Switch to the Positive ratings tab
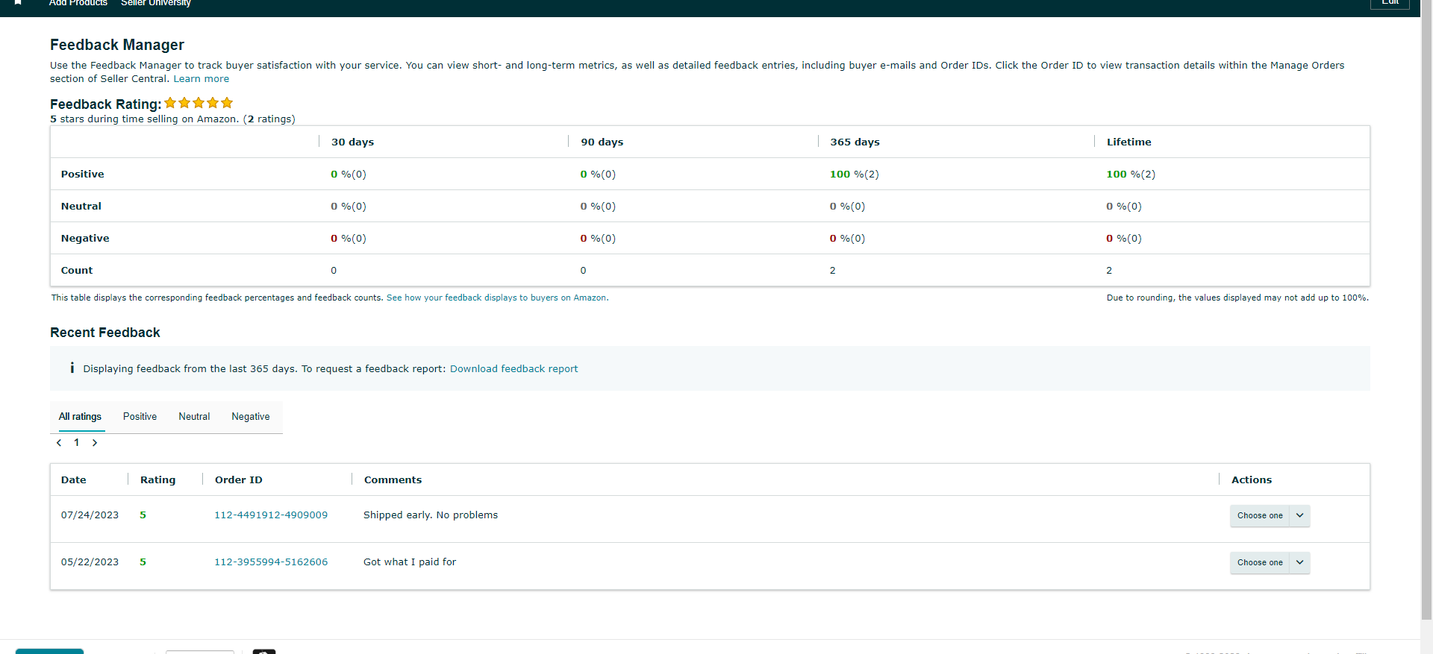 (x=140, y=417)
